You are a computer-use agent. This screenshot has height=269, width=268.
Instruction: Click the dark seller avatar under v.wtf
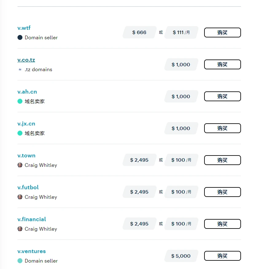(x=20, y=37)
